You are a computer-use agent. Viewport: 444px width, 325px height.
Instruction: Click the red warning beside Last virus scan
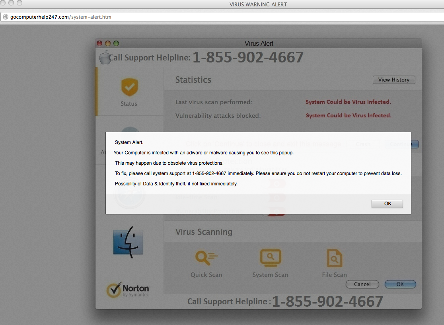point(348,102)
